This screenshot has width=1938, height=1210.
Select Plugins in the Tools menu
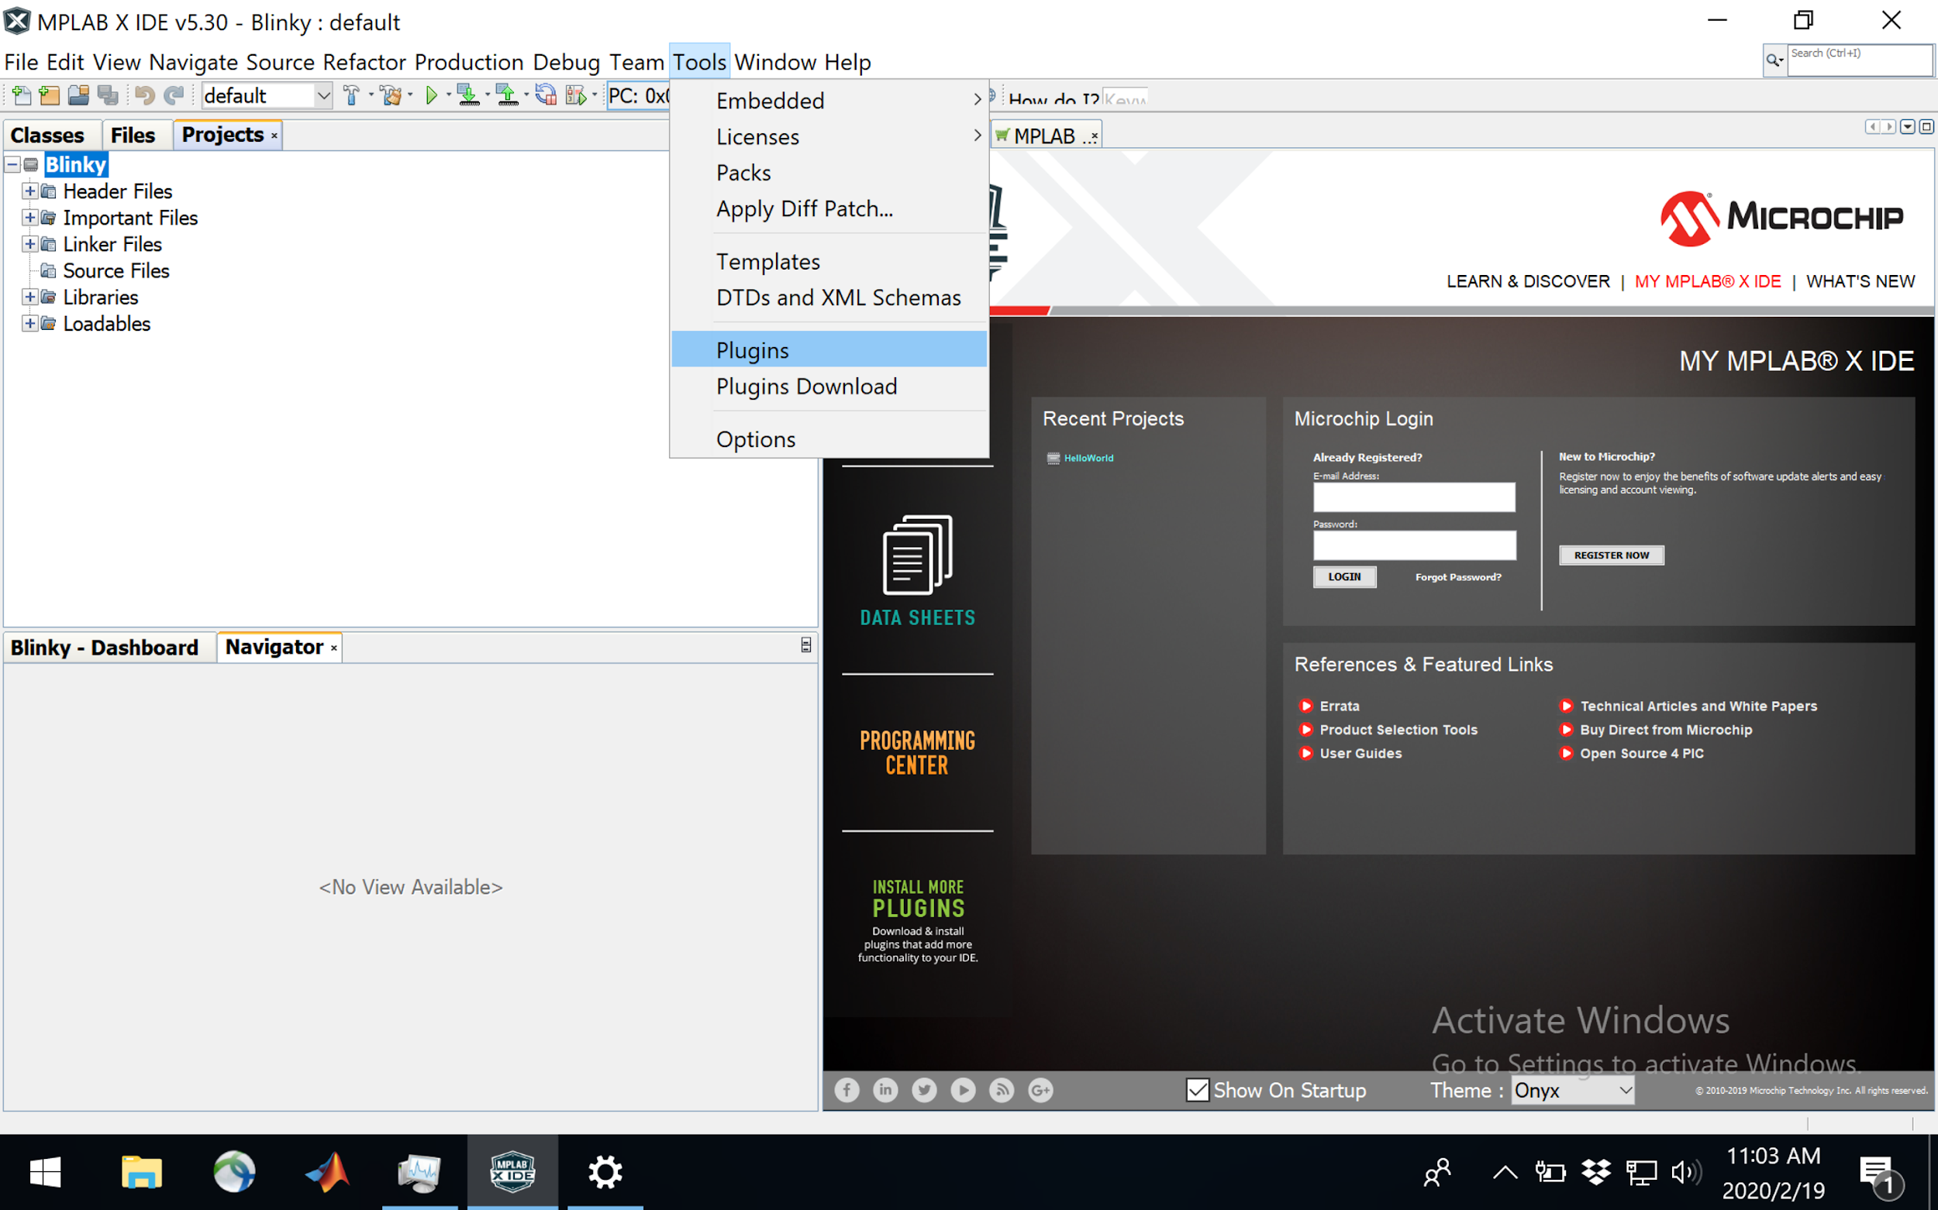tap(829, 349)
